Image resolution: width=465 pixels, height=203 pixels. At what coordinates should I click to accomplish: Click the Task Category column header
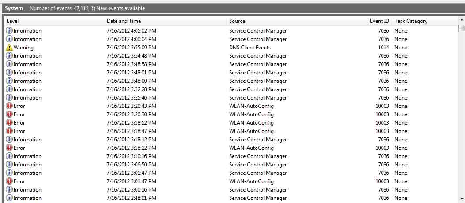click(x=411, y=21)
